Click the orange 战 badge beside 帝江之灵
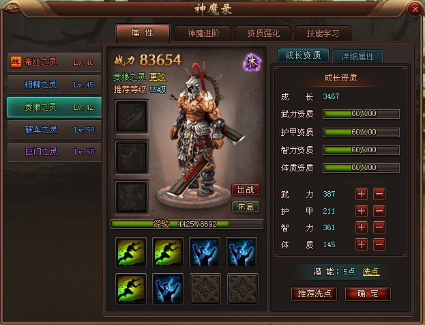 16,62
